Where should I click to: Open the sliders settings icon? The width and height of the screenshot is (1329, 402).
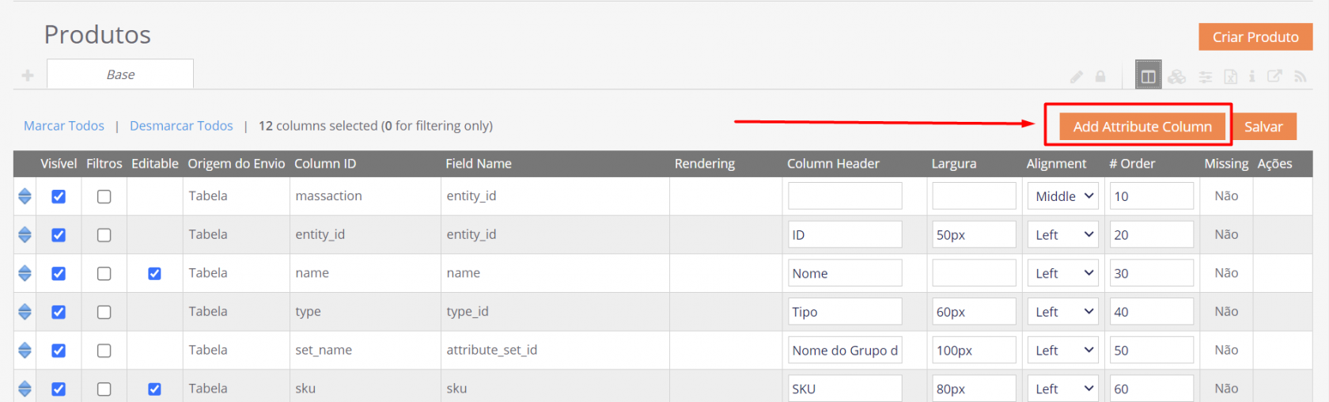click(x=1205, y=77)
